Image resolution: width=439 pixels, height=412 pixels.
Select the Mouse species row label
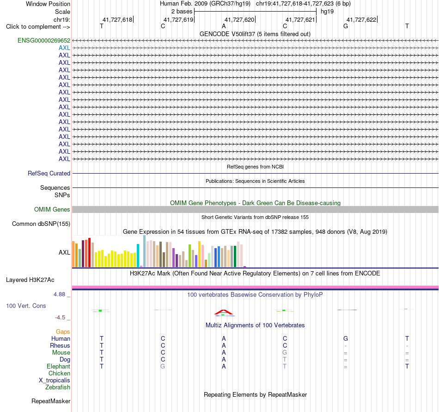click(61, 353)
